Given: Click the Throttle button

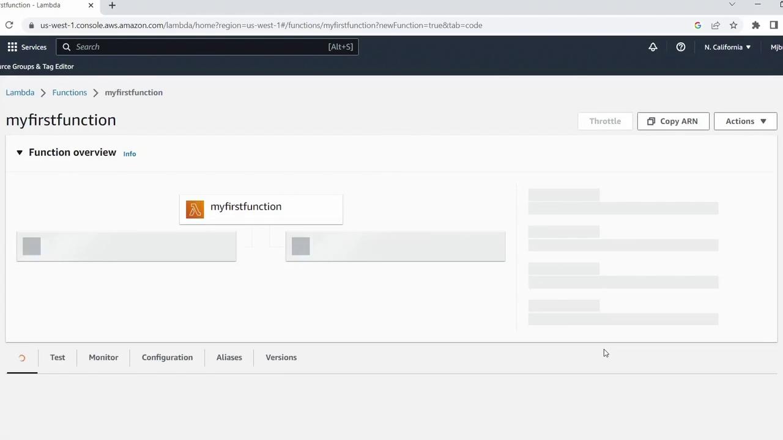Looking at the screenshot, I should tap(605, 121).
